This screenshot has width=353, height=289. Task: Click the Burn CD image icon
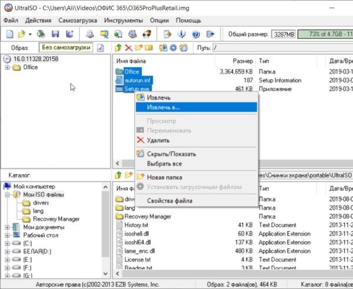(147, 34)
